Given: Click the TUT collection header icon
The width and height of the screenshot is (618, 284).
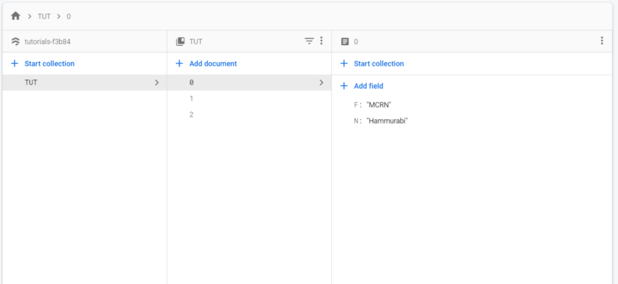Looking at the screenshot, I should [x=180, y=42].
